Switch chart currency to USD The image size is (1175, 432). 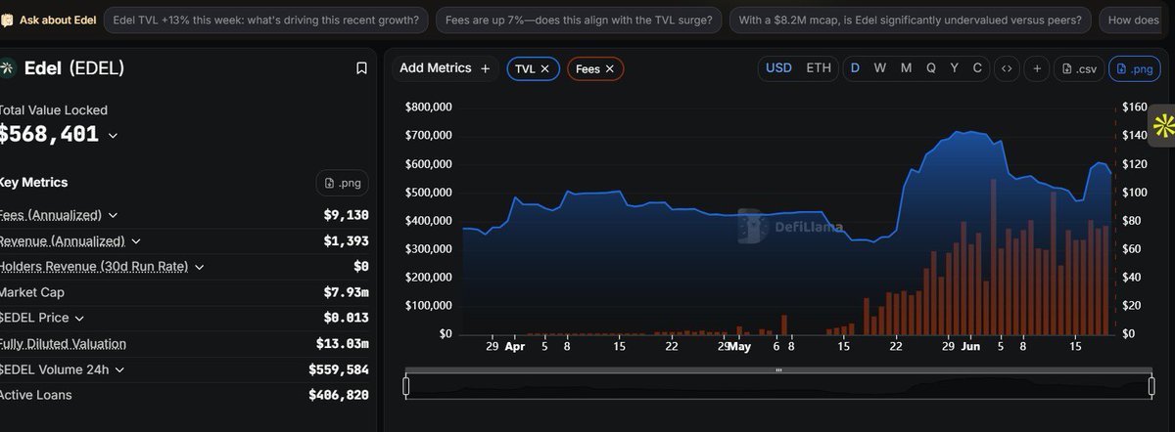[778, 68]
